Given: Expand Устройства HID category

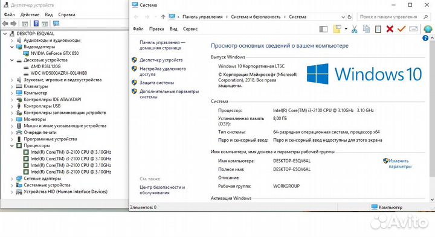Looking at the screenshot, I should point(12,192).
